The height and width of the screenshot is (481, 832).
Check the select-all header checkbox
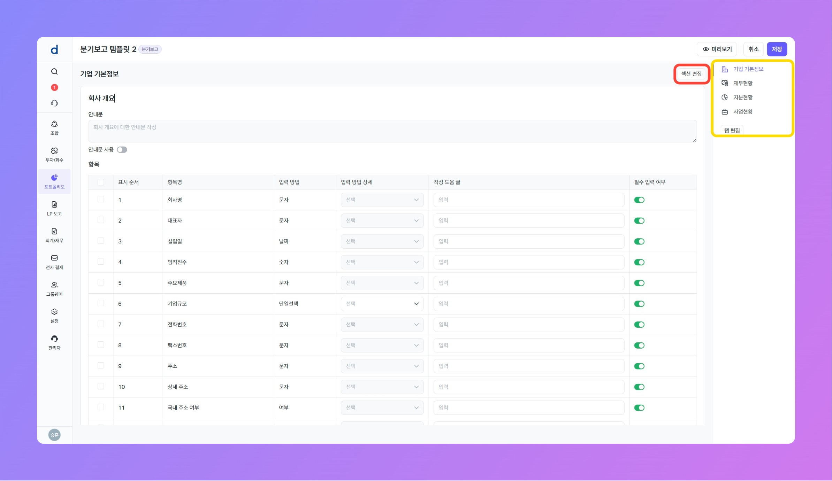pyautogui.click(x=101, y=182)
